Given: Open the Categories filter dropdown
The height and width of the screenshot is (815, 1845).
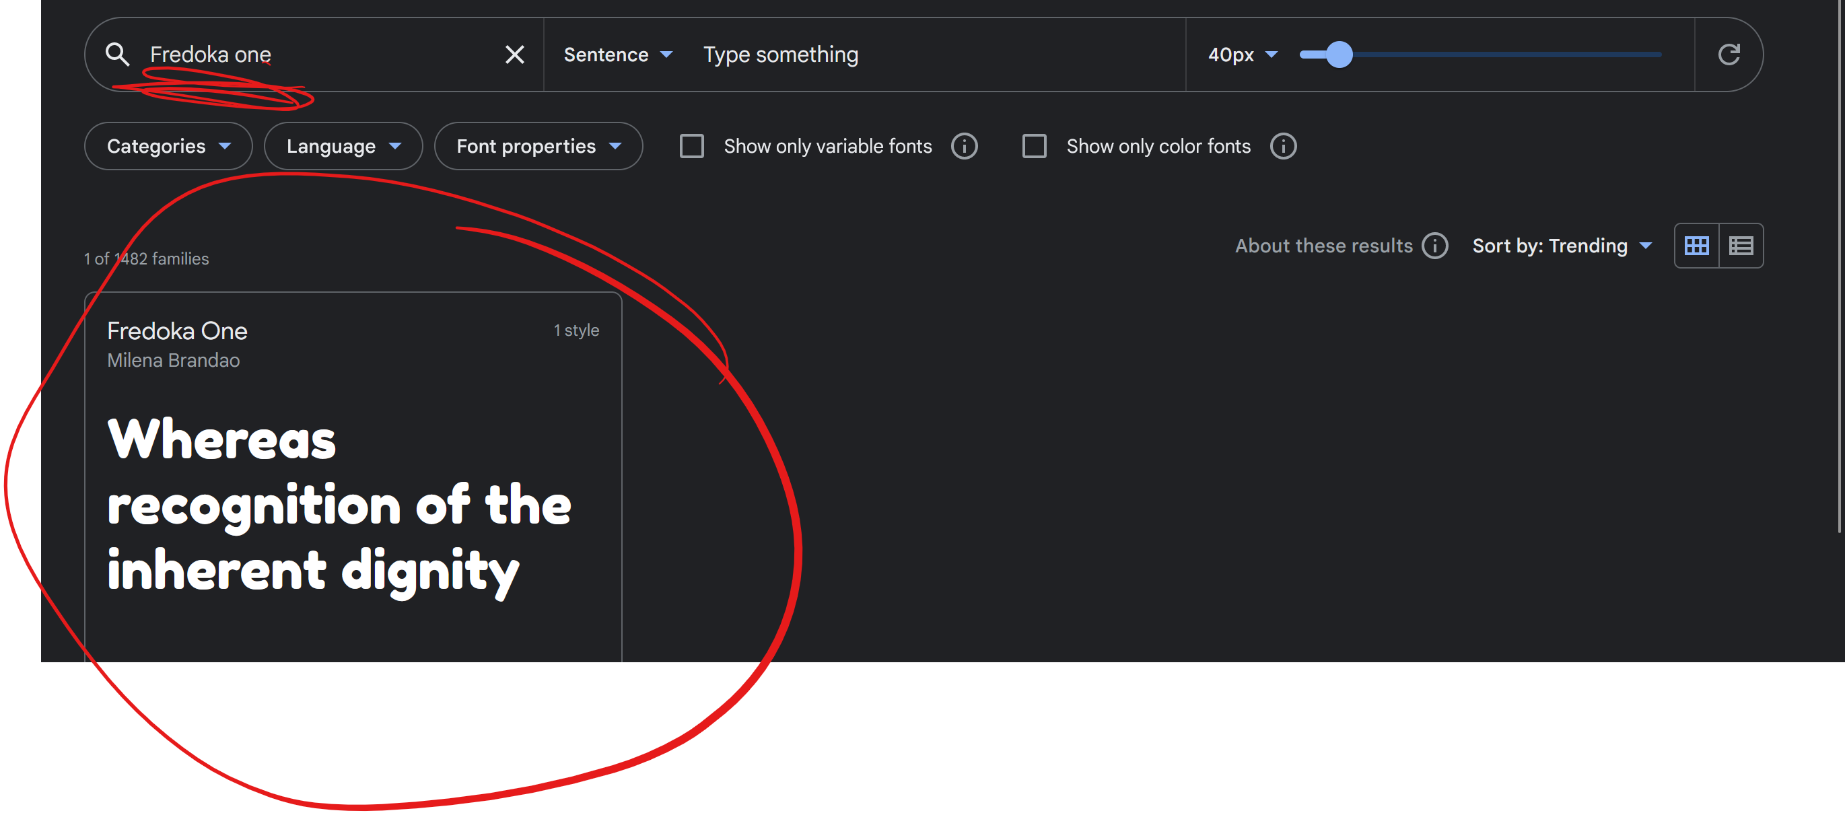Looking at the screenshot, I should pos(168,146).
